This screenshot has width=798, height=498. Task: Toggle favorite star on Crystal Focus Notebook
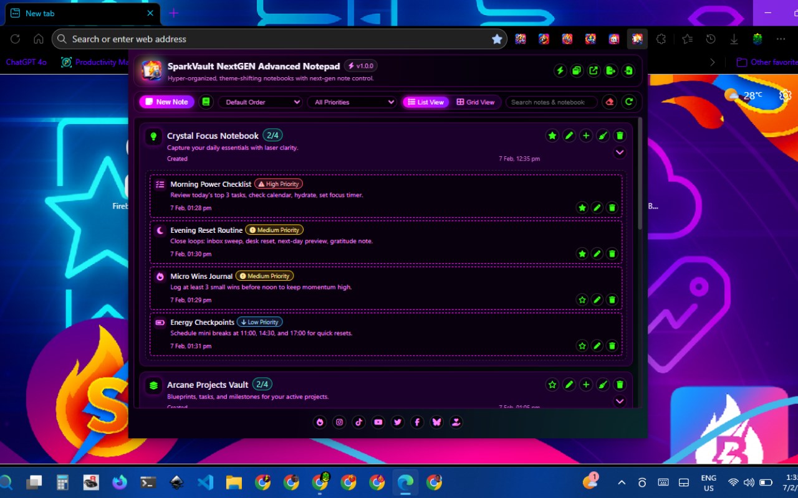(x=552, y=136)
